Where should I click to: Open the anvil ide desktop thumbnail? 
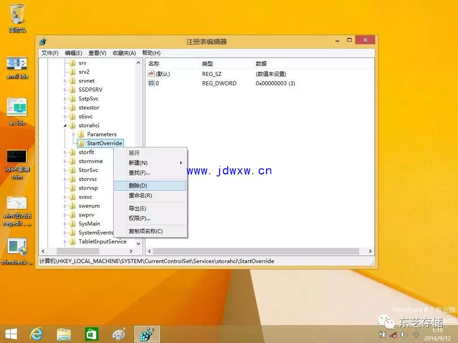click(17, 68)
